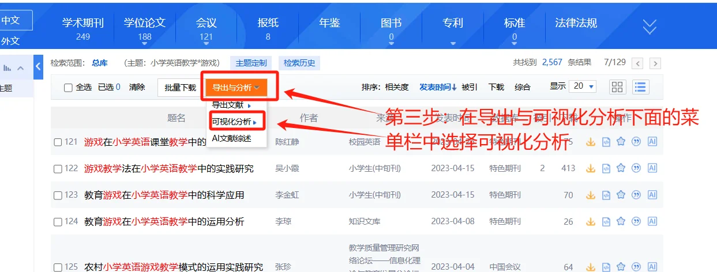Screen dimensions: 717x272
Task: Check the box for article 123
Action: tap(58, 195)
